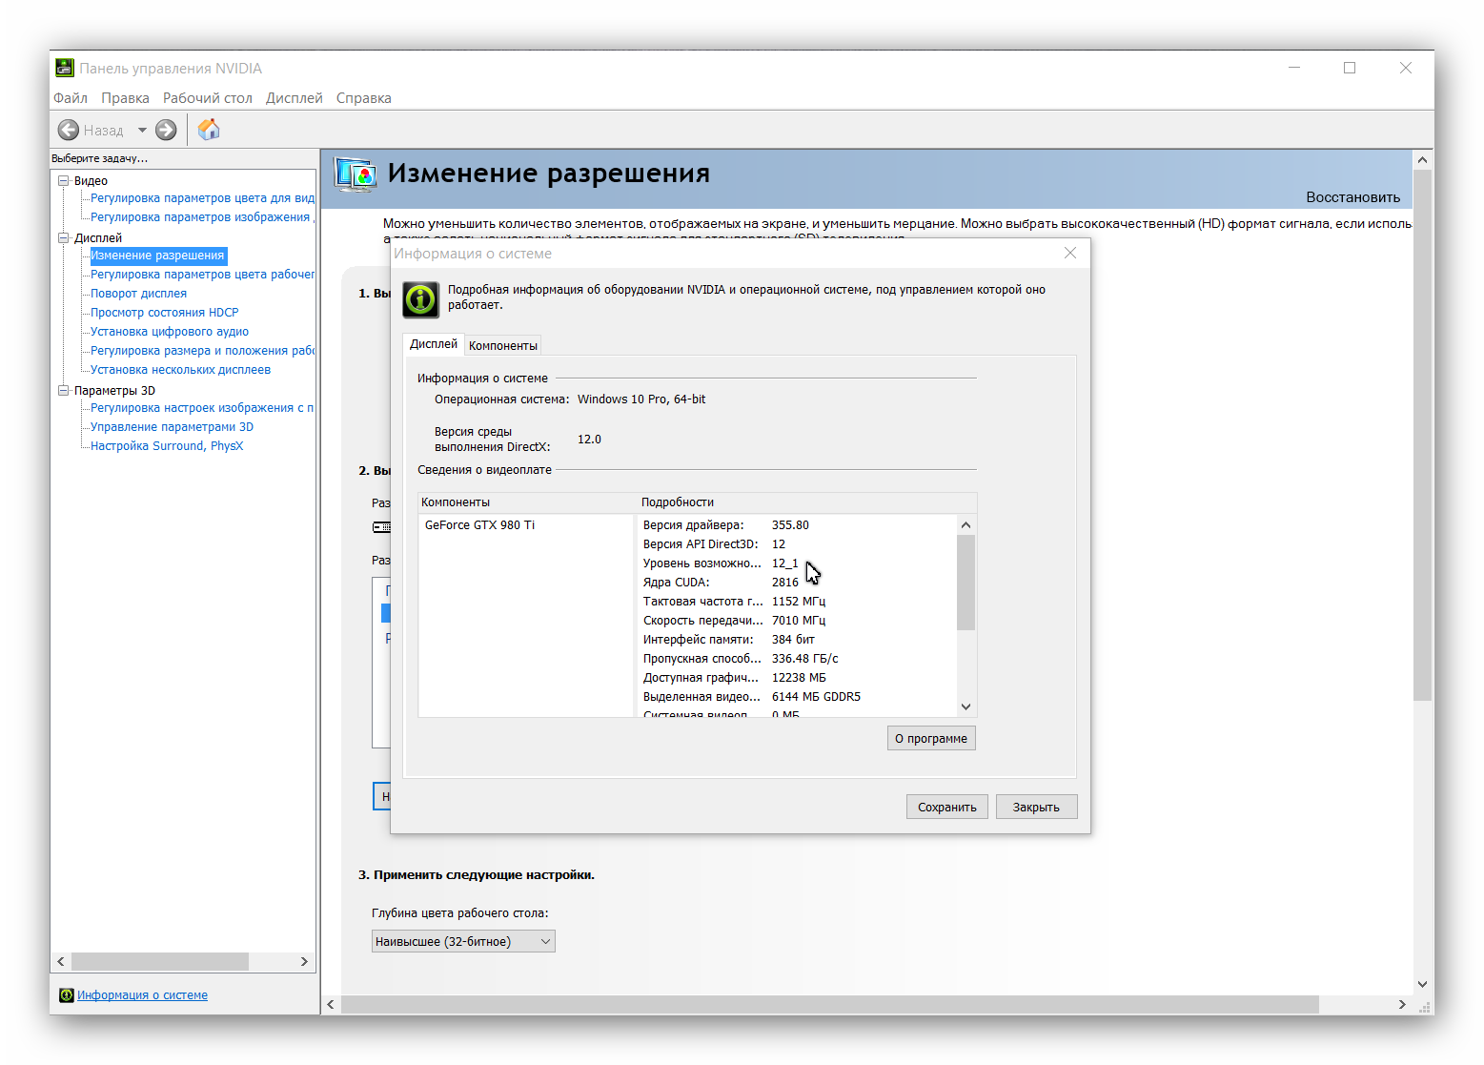Click the green info icon in dialog
The width and height of the screenshot is (1484, 1065).
point(420,298)
